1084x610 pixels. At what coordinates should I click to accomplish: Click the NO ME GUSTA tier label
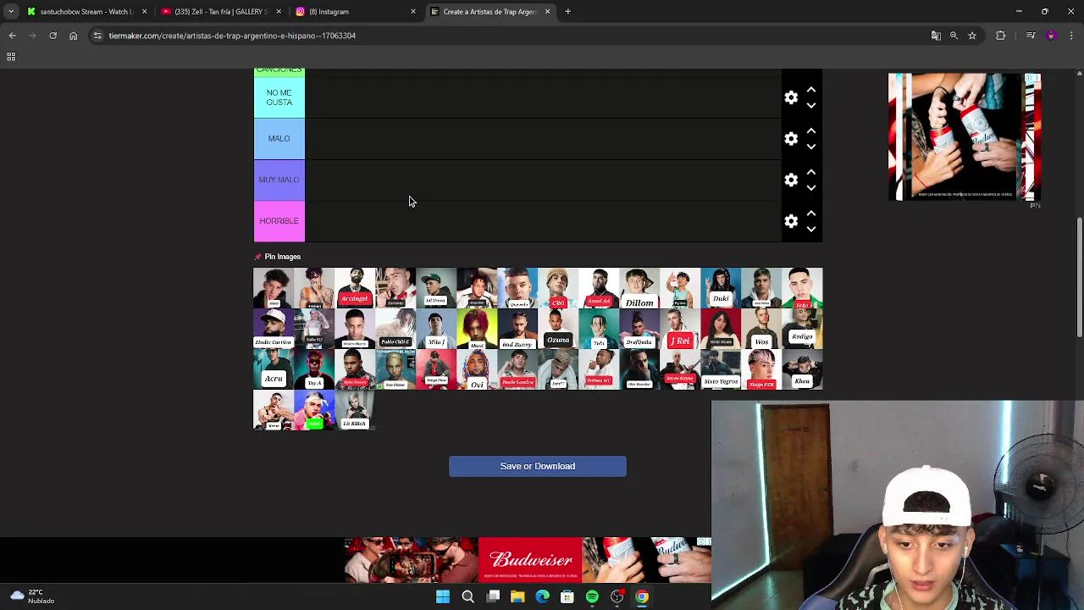279,97
